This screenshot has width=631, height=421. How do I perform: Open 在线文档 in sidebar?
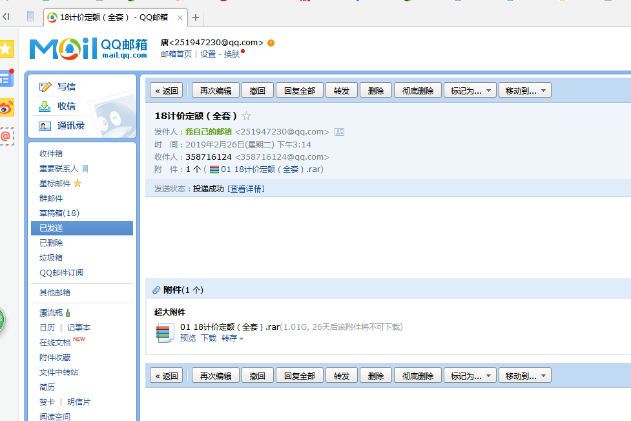pos(55,343)
